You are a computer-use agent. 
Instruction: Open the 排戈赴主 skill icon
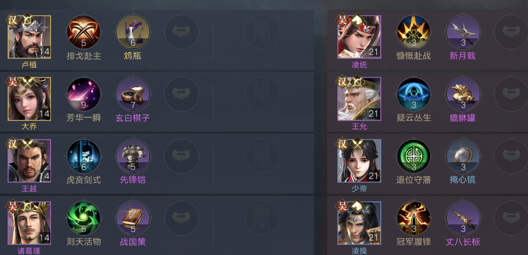tap(84, 32)
